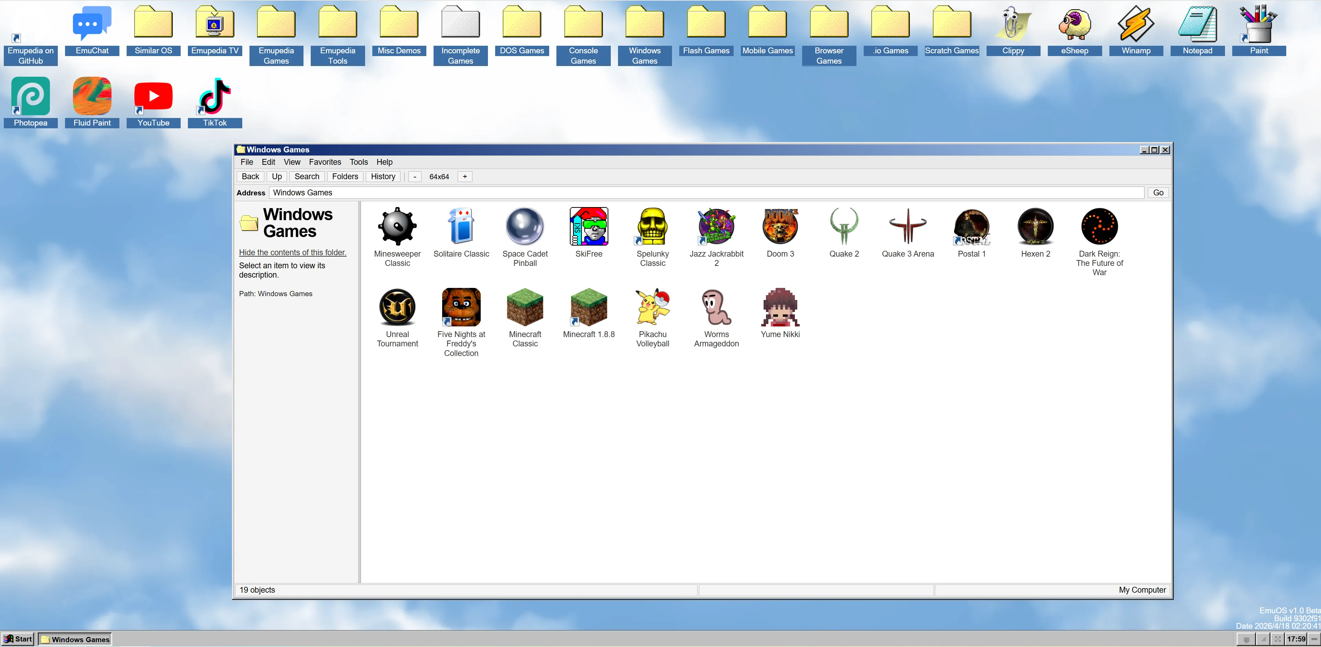Select the Postal 1 icon
This screenshot has width=1321, height=647.
(x=972, y=226)
